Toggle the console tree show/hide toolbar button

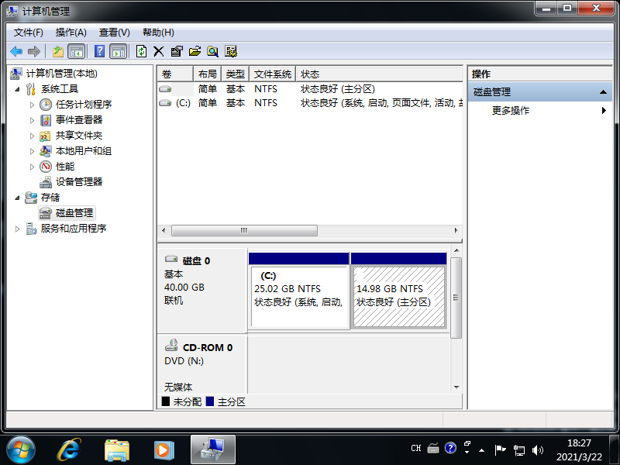tap(76, 51)
